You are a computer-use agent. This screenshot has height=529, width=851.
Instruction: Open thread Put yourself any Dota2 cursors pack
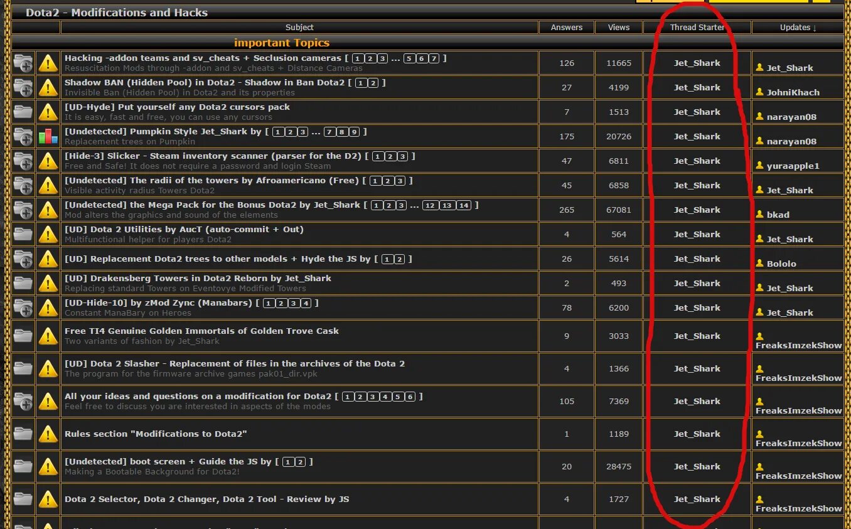[x=177, y=107]
